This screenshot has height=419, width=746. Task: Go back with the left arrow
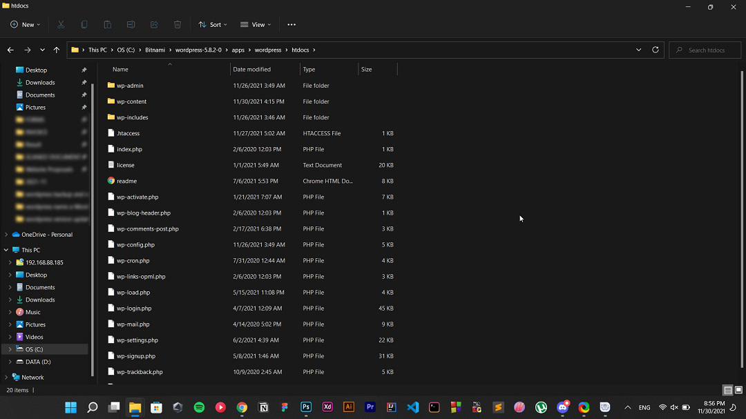coord(10,50)
